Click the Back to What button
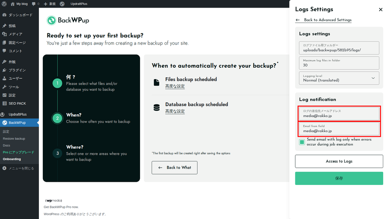Viewport: 389px width, 219px height. click(x=175, y=168)
